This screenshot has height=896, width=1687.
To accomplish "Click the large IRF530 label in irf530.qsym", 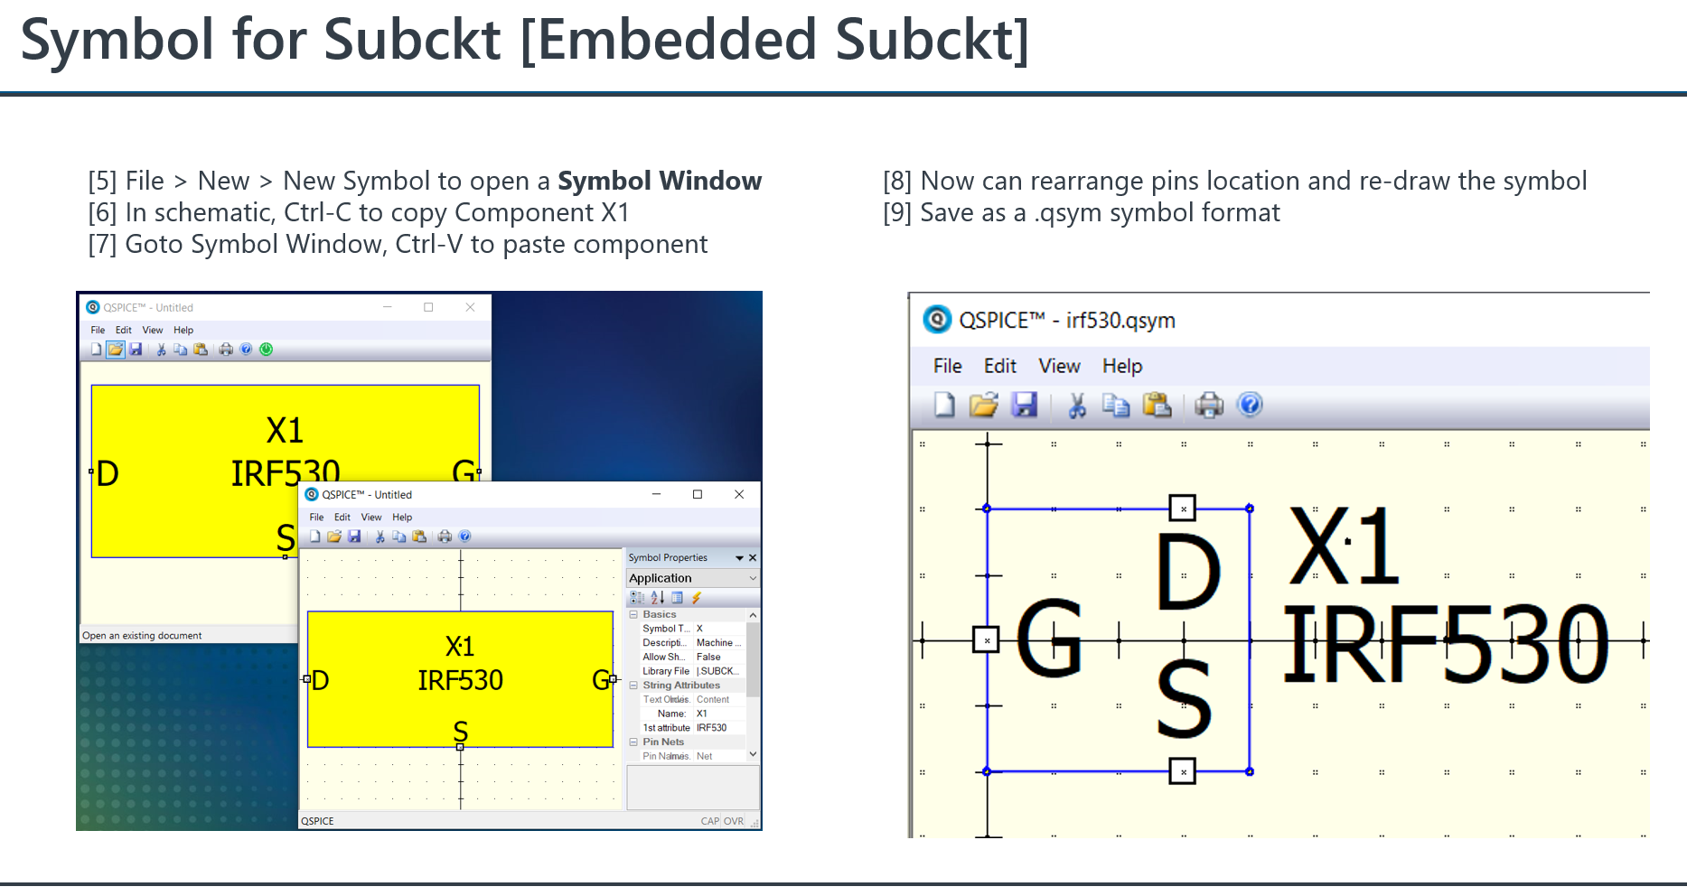I will [1446, 644].
